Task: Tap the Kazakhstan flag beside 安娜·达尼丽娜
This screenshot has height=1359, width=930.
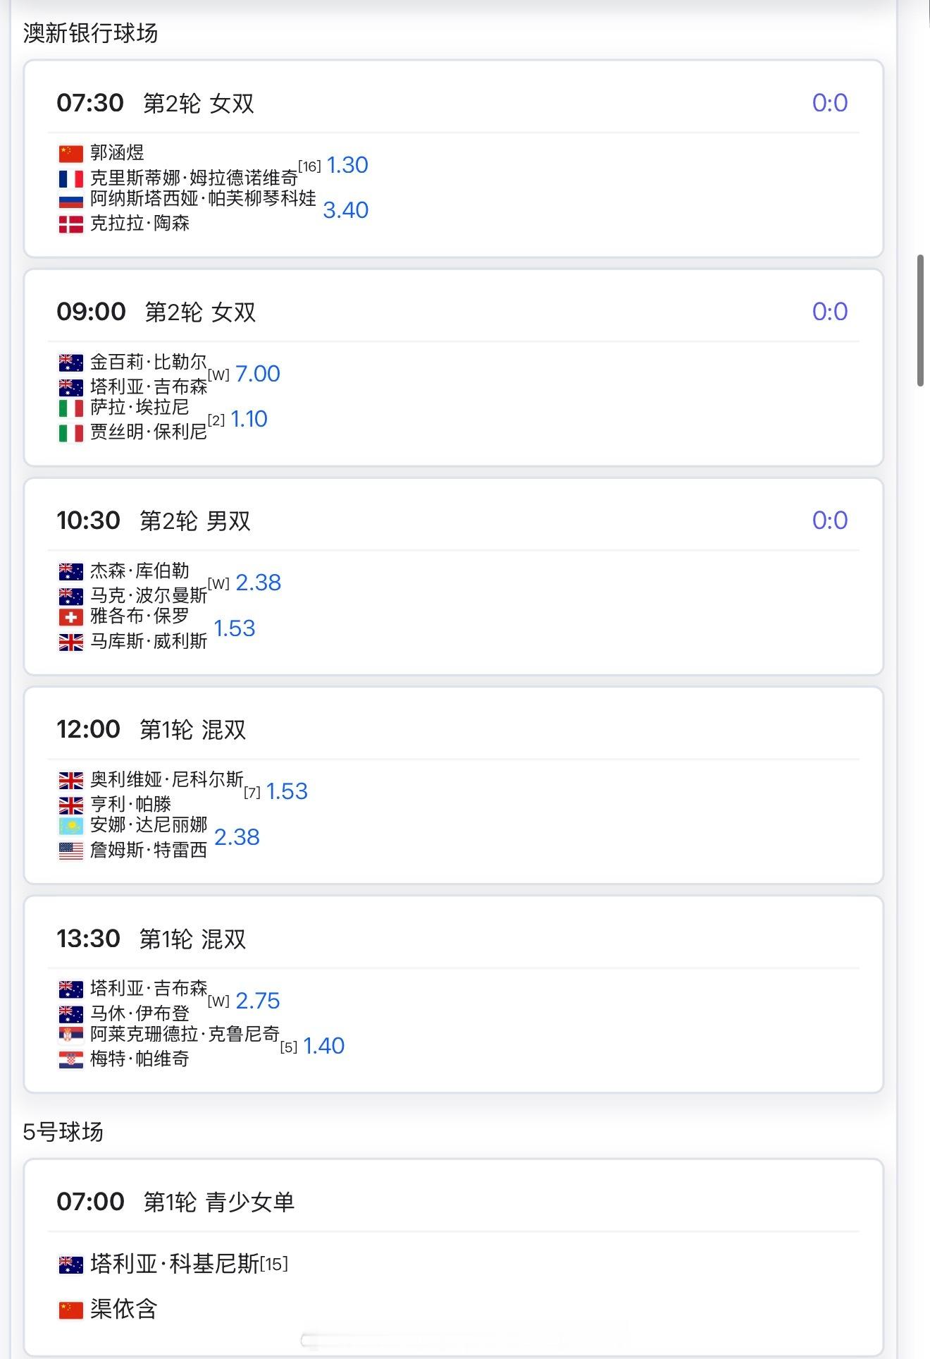Action: click(x=70, y=825)
